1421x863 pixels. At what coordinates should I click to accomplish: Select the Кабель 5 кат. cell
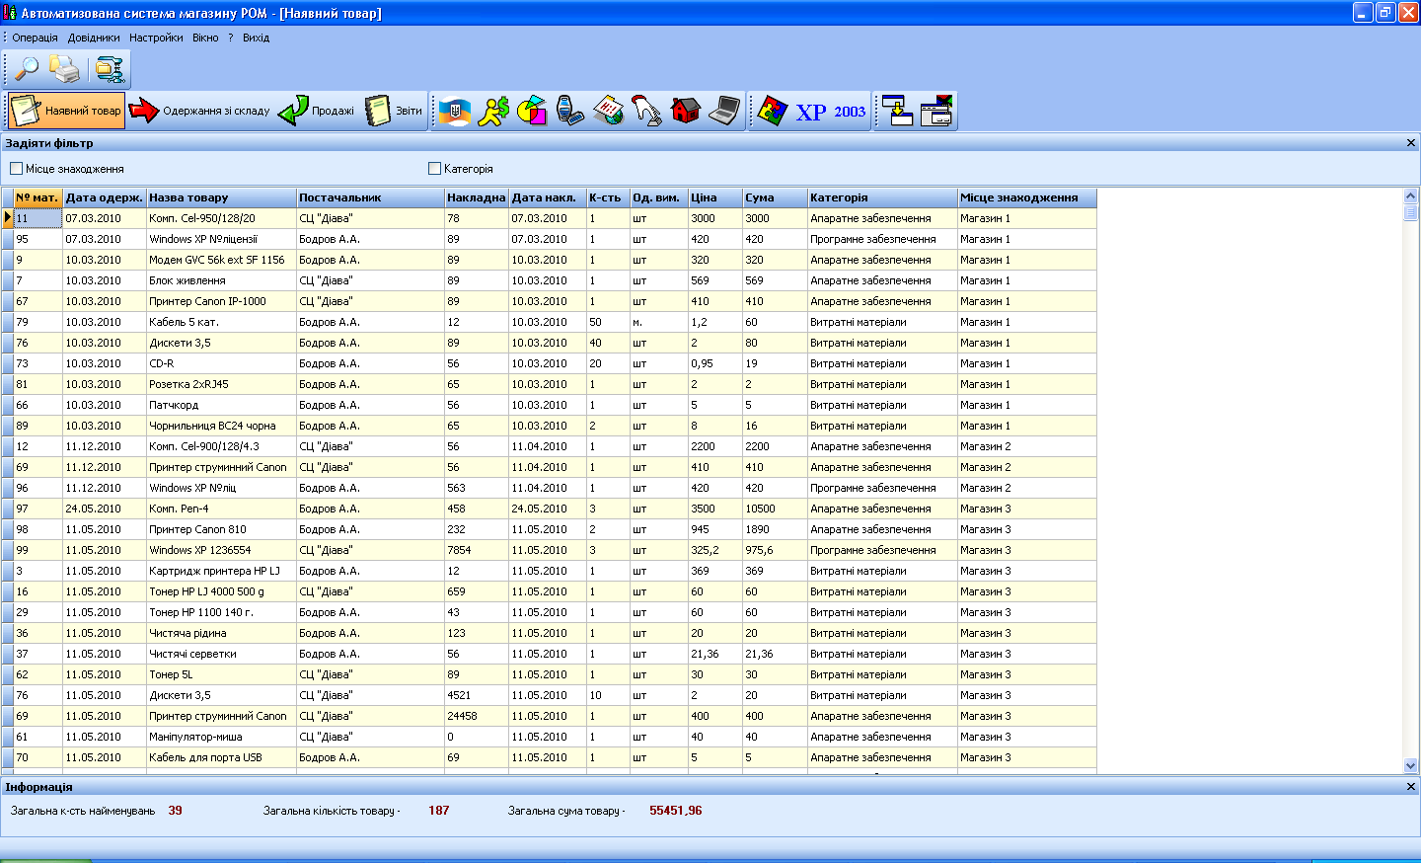(221, 322)
